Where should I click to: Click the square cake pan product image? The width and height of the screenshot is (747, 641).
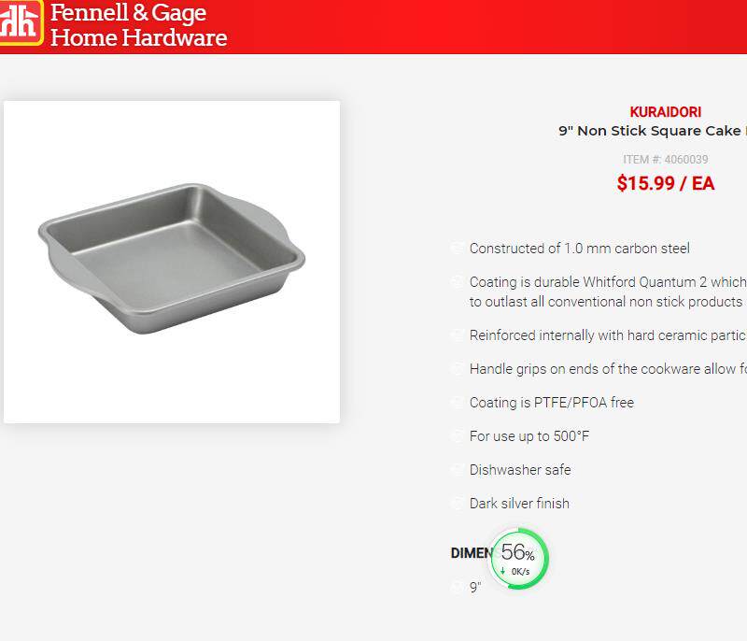(172, 262)
